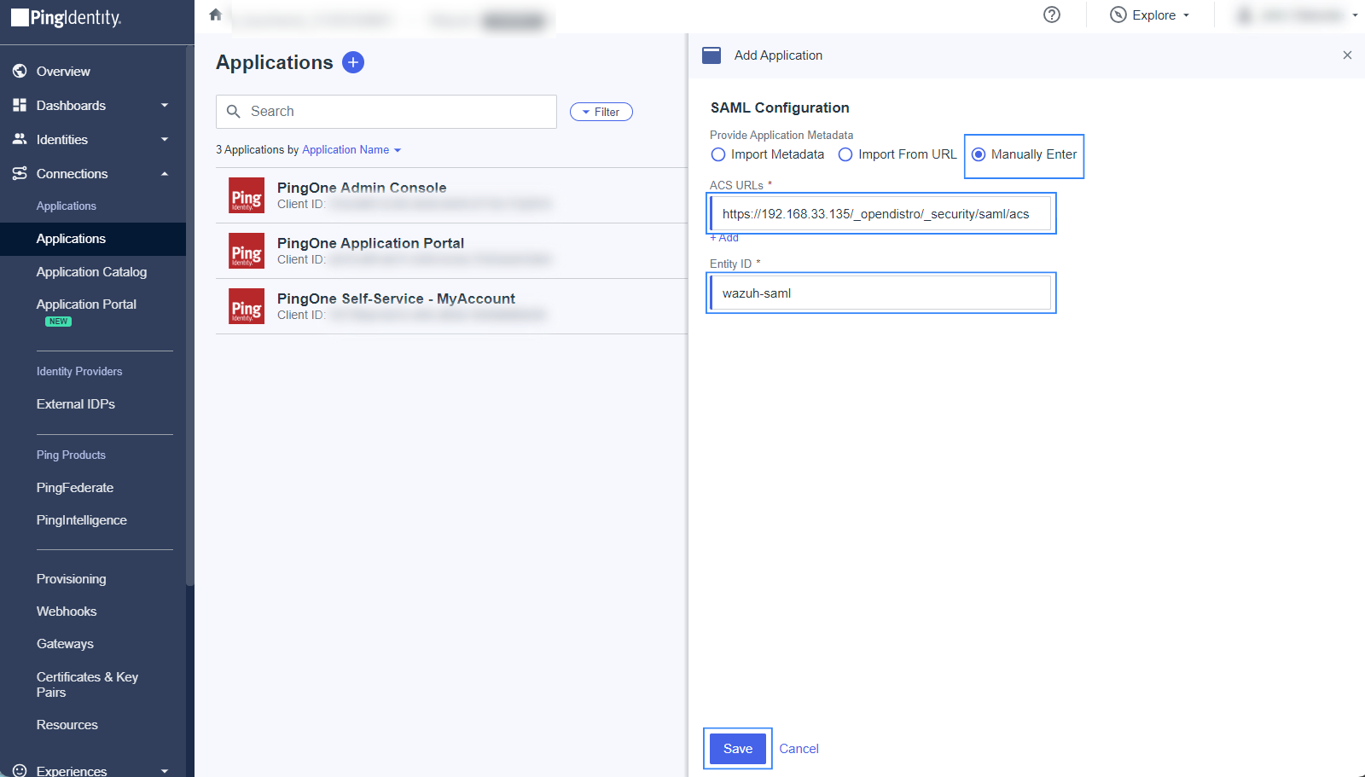Open the Application Name sort dropdown
Image resolution: width=1365 pixels, height=777 pixels.
coord(351,150)
